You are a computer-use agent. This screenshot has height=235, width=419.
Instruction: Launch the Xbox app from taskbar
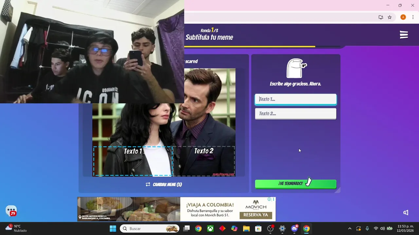click(210, 228)
